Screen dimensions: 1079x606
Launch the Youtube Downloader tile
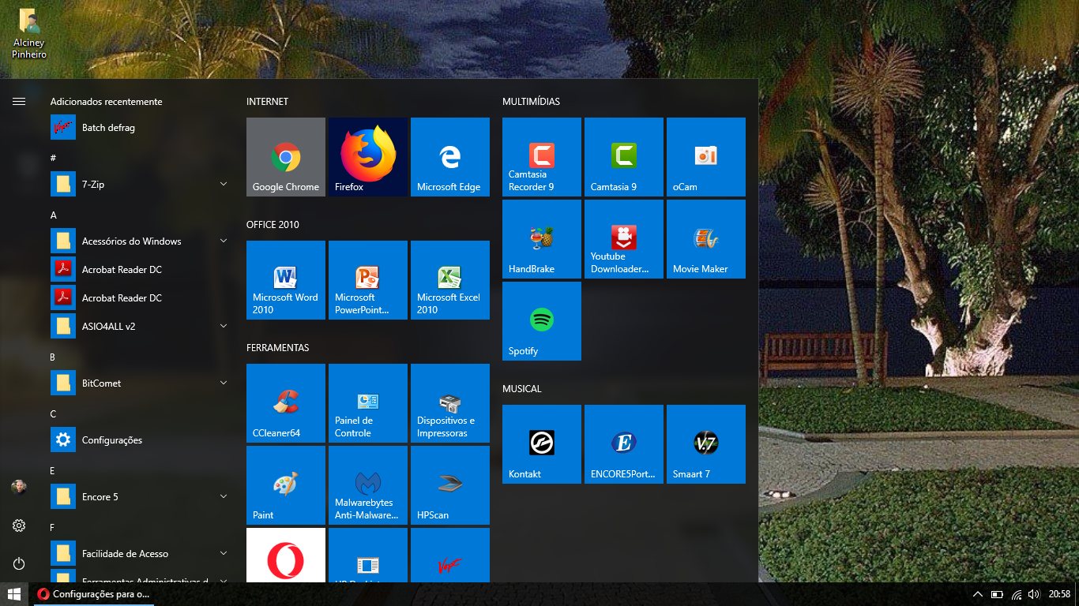[624, 239]
